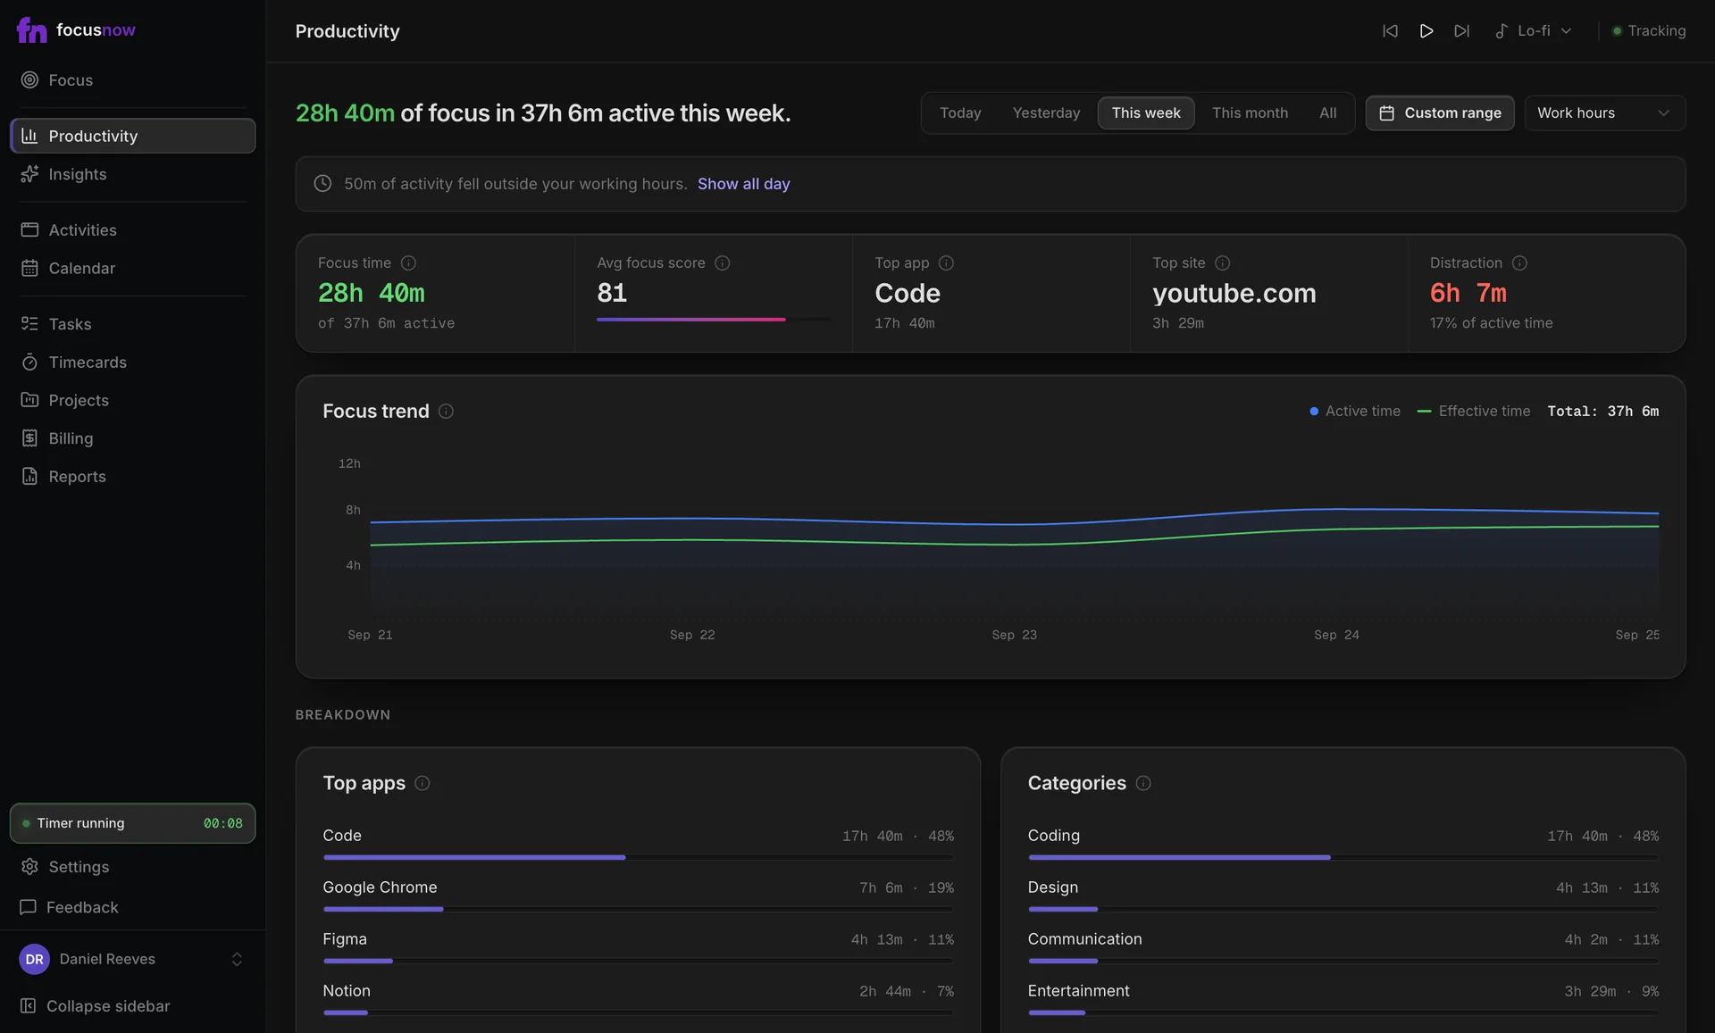Show info for Categories panel
The height and width of the screenshot is (1033, 1715).
point(1143,783)
